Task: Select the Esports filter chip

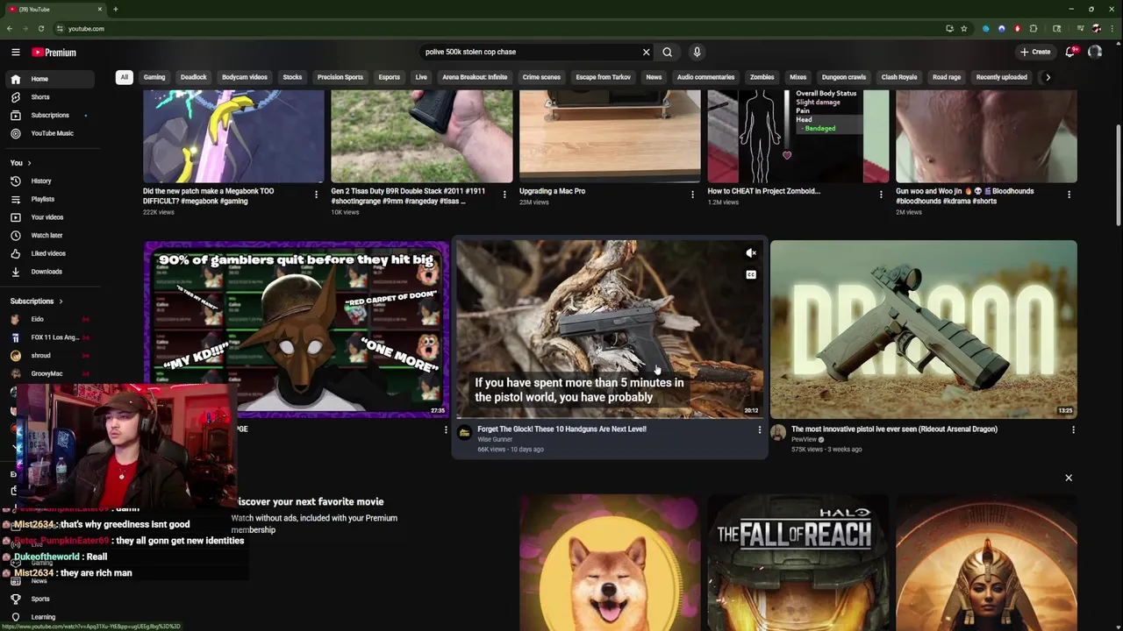Action: [390, 77]
